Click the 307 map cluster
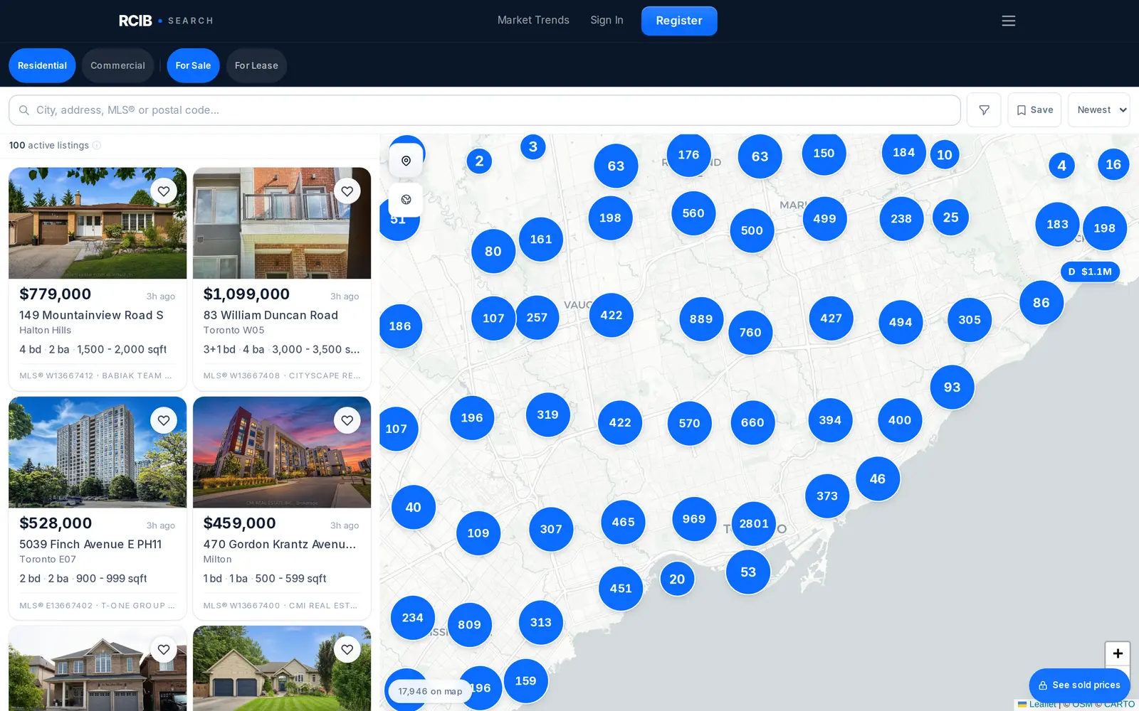The width and height of the screenshot is (1139, 711). (x=551, y=530)
